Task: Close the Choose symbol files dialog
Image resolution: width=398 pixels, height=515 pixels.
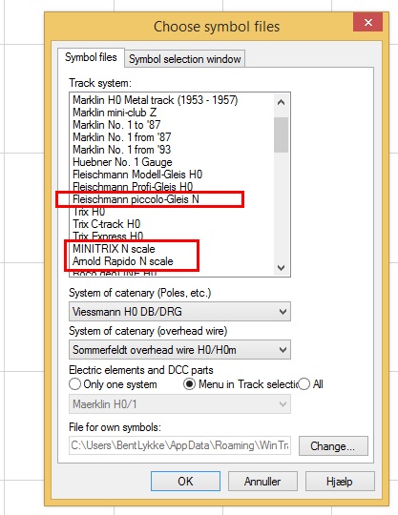Action: click(367, 22)
